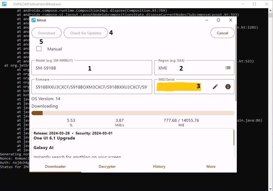Image resolution: width=273 pixels, height=191 pixels.
Task: Open the IMEI/Serial info icon
Action: 228,87
